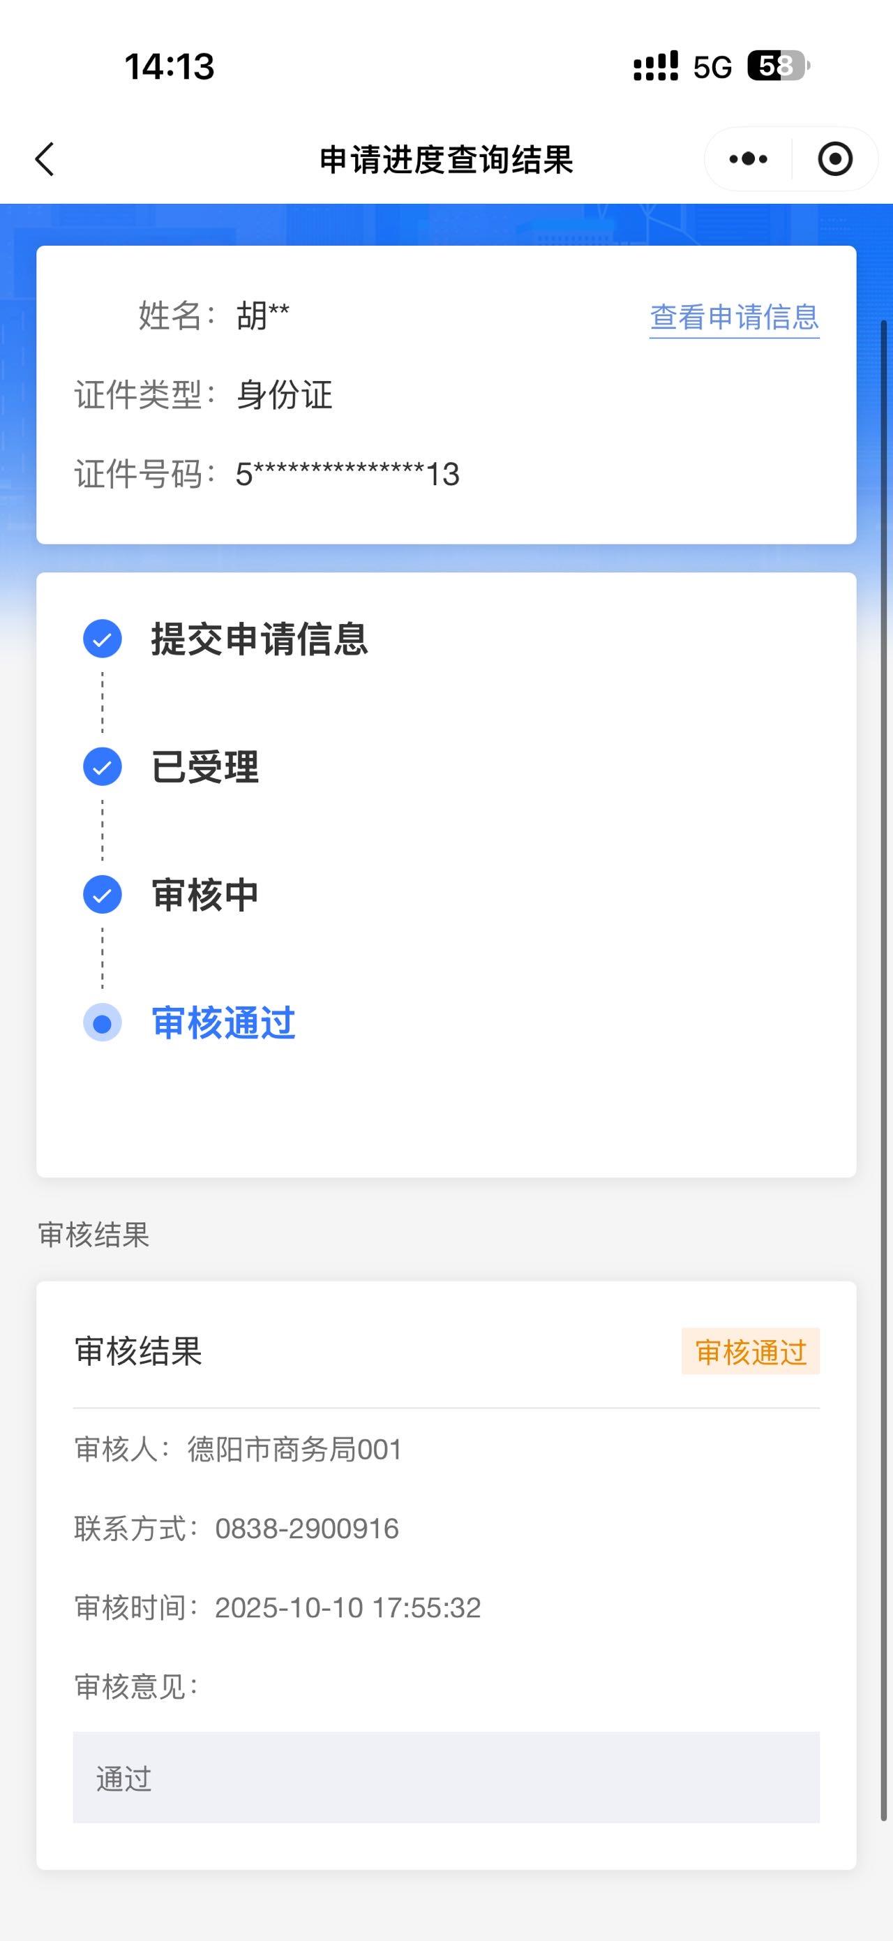Viewport: 893px width, 1941px height.
Task: Tap the cellular signal strength icon
Action: pyautogui.click(x=655, y=66)
